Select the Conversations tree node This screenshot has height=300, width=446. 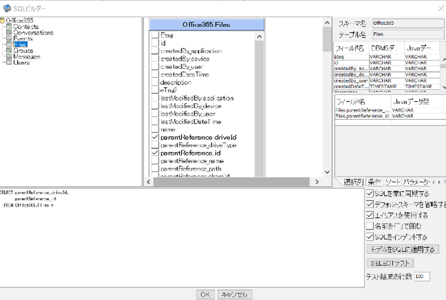coord(33,32)
